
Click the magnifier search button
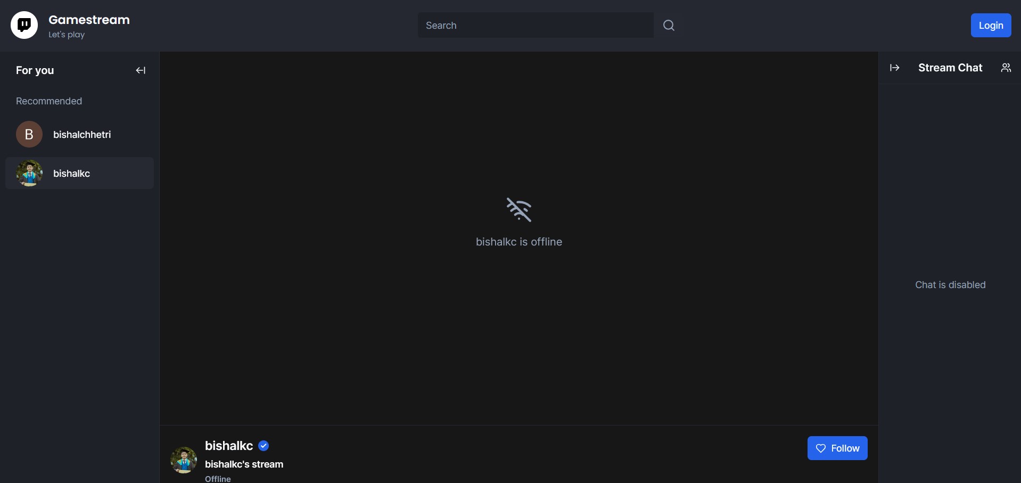pos(669,25)
